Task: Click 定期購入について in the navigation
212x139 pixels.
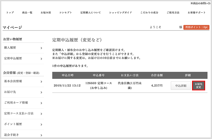Action: [x=90, y=12]
